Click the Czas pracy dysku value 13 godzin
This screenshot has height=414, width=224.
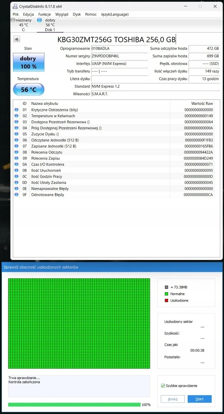[204, 79]
